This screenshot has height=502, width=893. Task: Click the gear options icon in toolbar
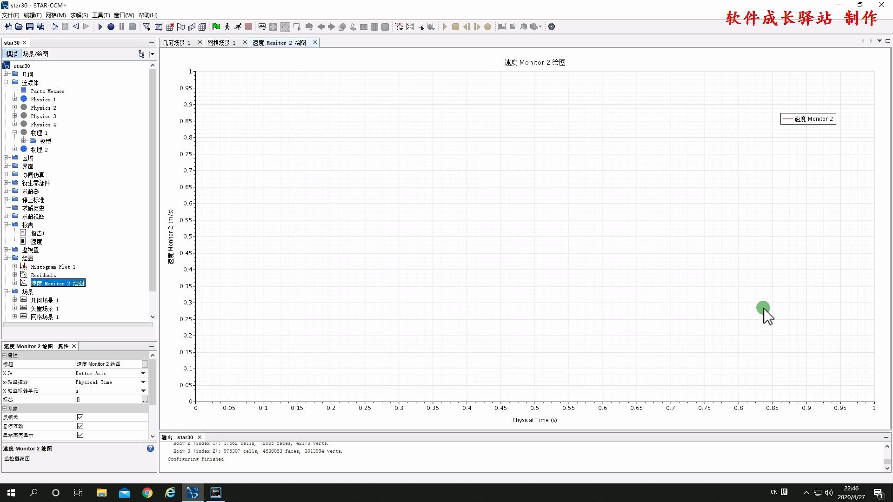(x=552, y=27)
